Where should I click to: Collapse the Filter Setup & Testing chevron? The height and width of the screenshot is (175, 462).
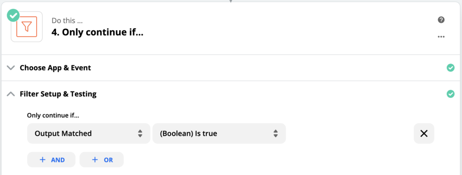point(11,94)
